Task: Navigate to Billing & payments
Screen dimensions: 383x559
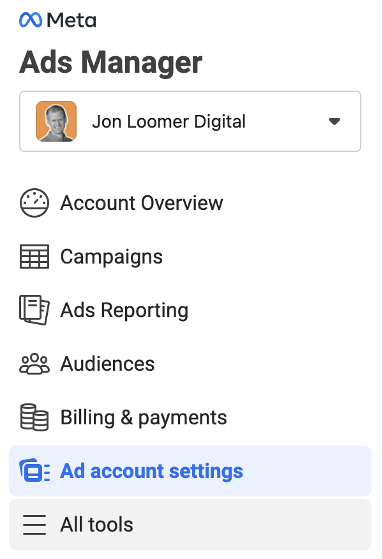Action: coord(143,417)
